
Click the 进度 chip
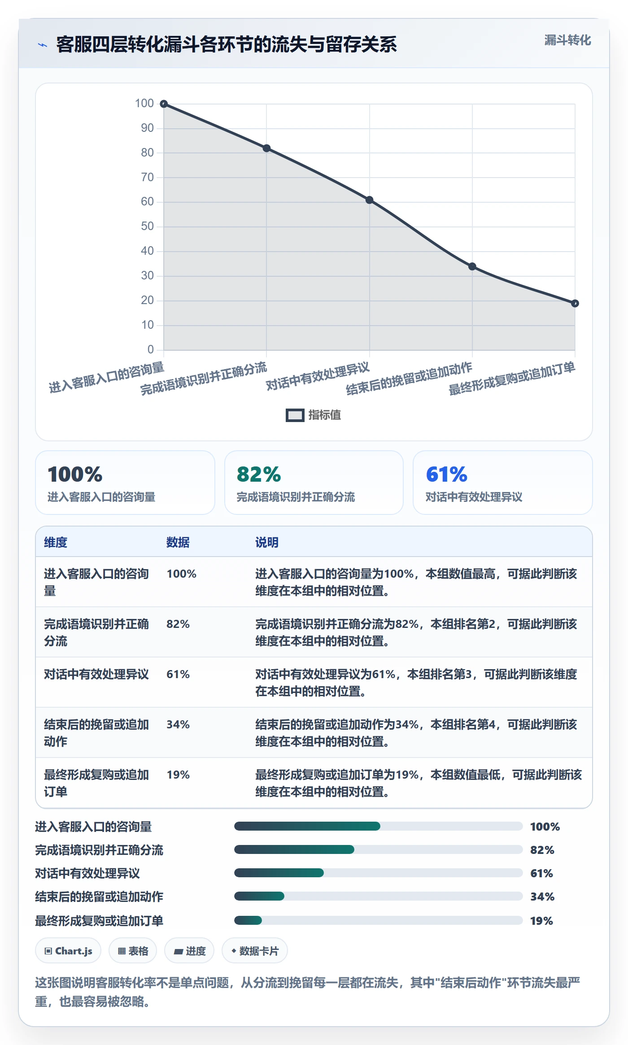(x=189, y=950)
